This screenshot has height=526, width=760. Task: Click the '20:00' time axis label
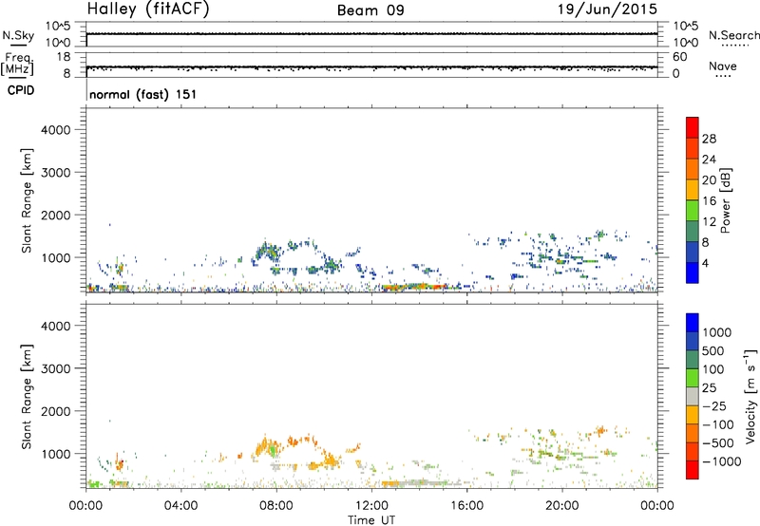(562, 506)
